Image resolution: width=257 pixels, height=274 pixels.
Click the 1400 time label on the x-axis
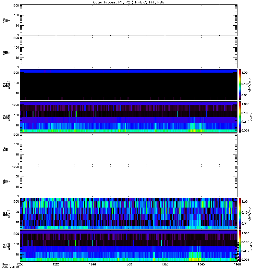[x=237, y=264]
